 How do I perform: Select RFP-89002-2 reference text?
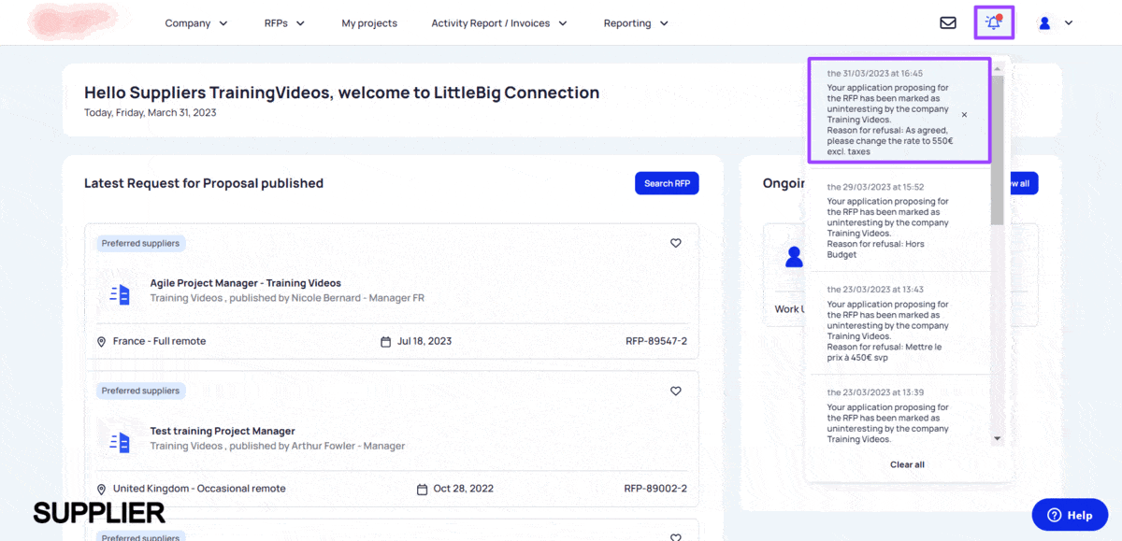click(656, 489)
